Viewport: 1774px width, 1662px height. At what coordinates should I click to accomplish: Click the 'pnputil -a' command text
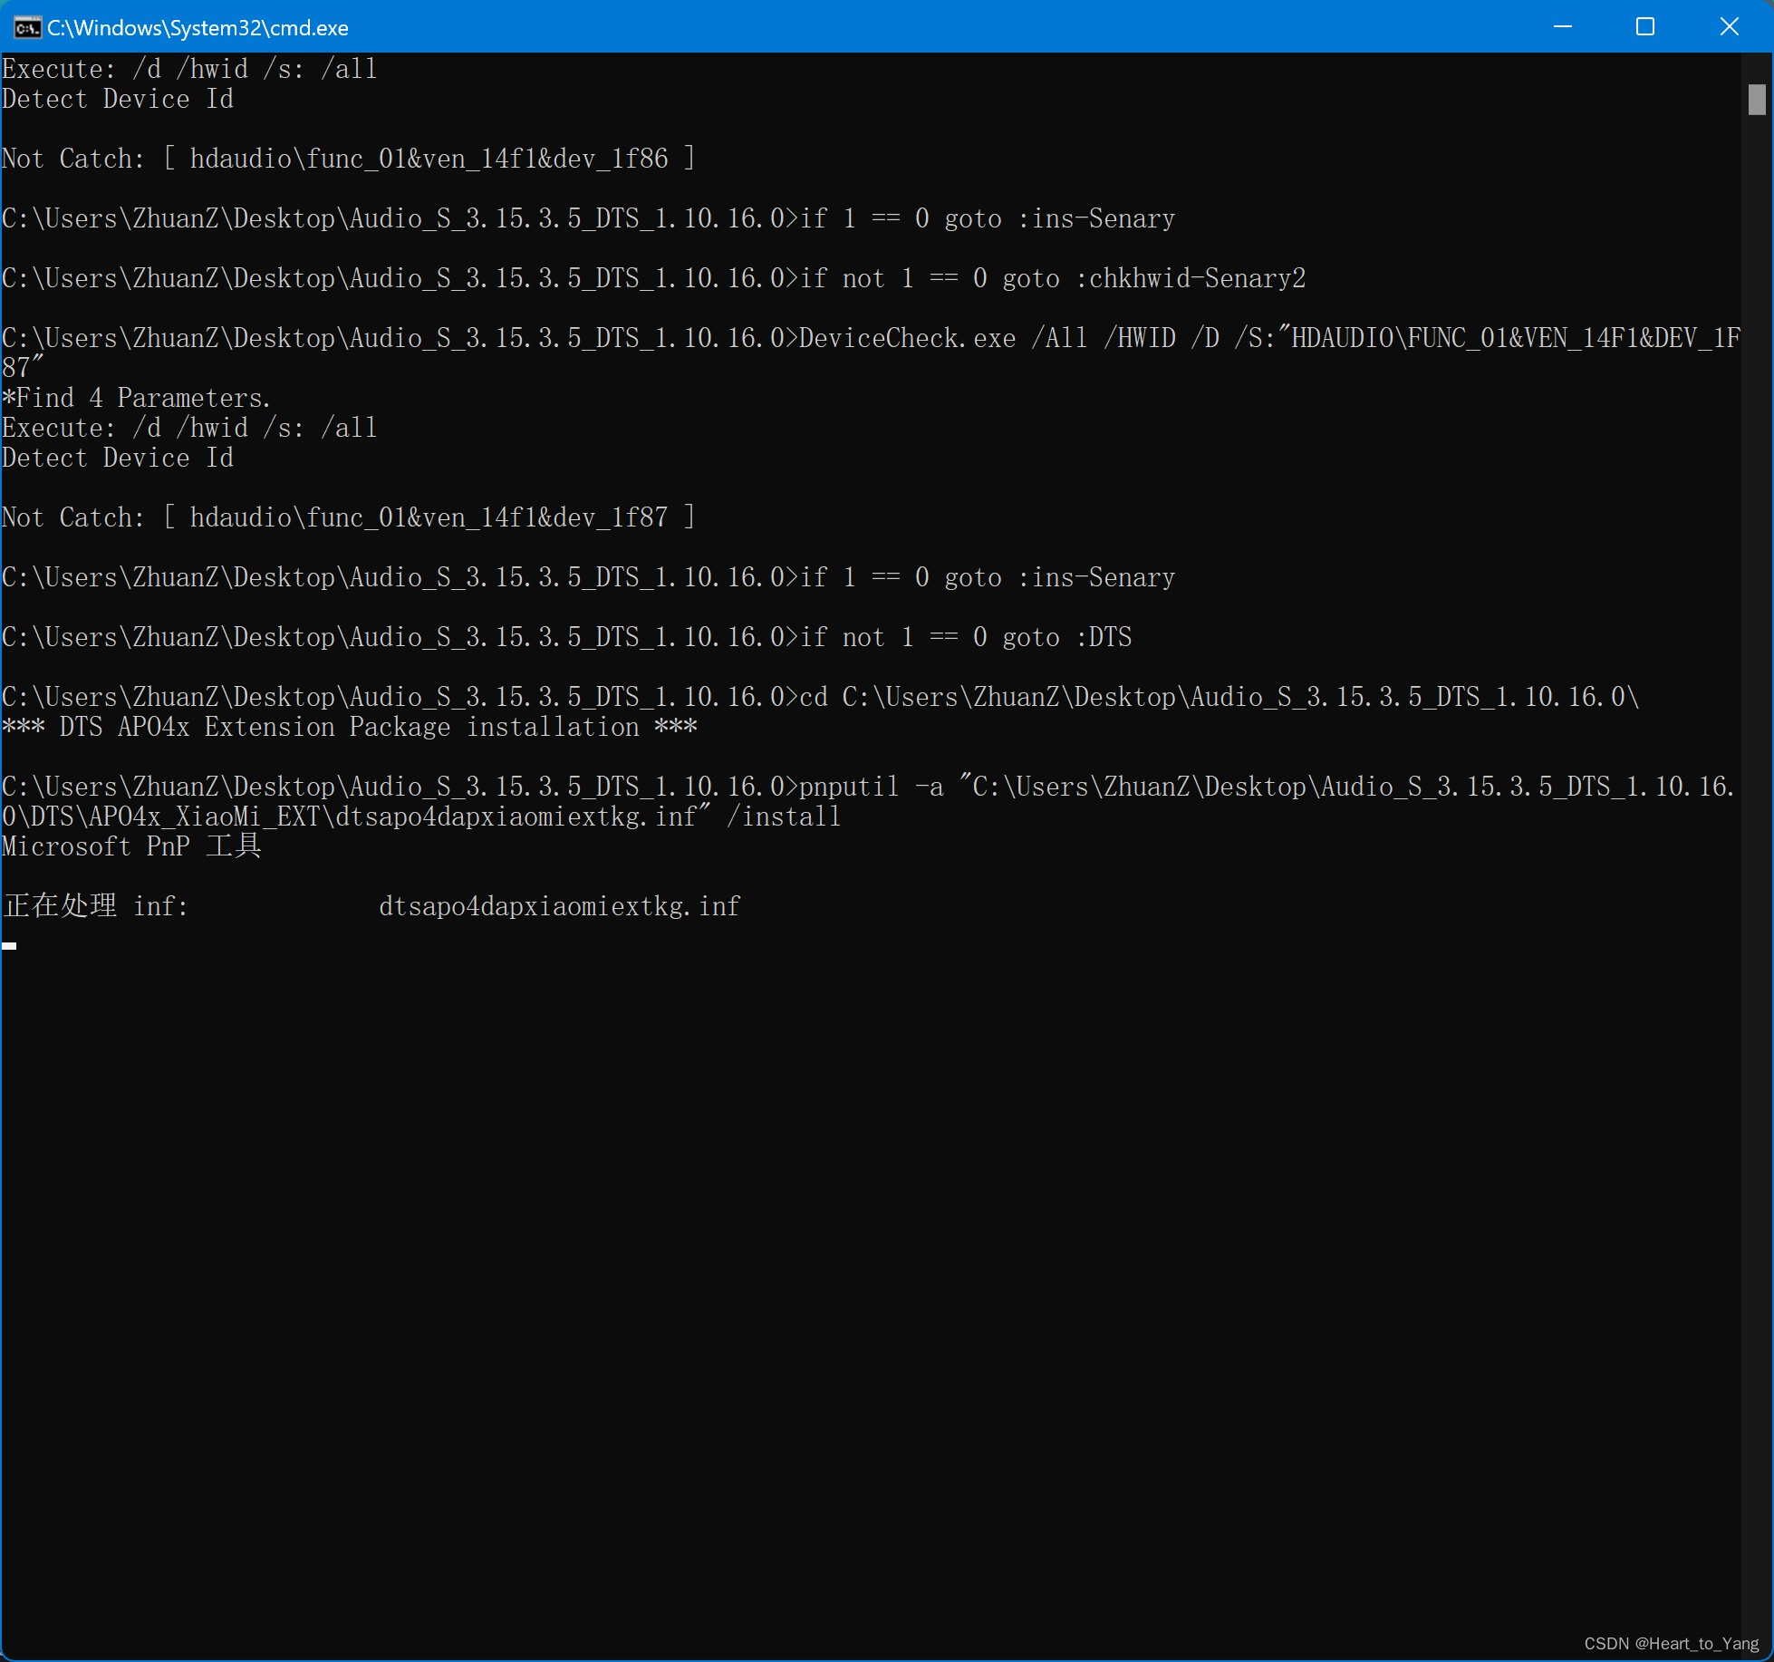tap(871, 787)
